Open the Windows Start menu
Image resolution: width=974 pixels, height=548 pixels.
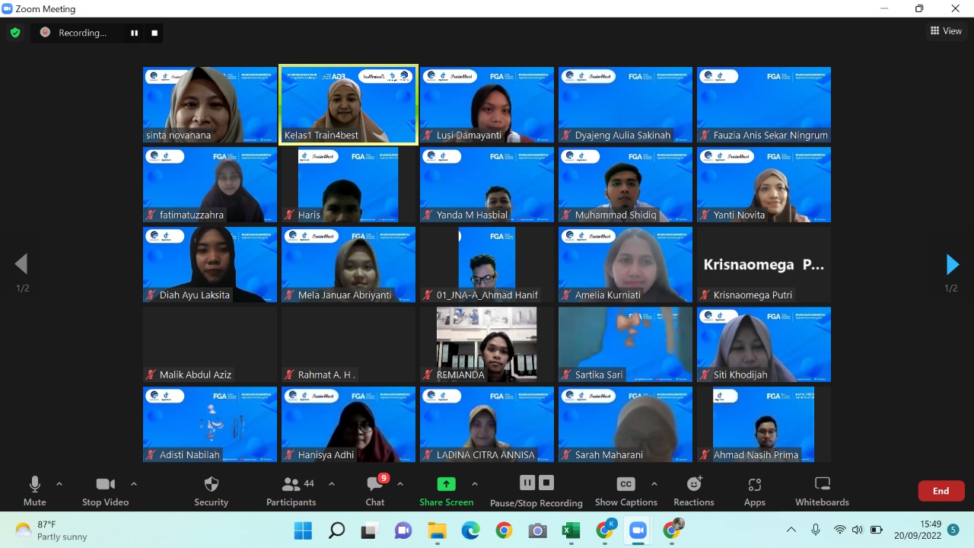[x=302, y=530]
